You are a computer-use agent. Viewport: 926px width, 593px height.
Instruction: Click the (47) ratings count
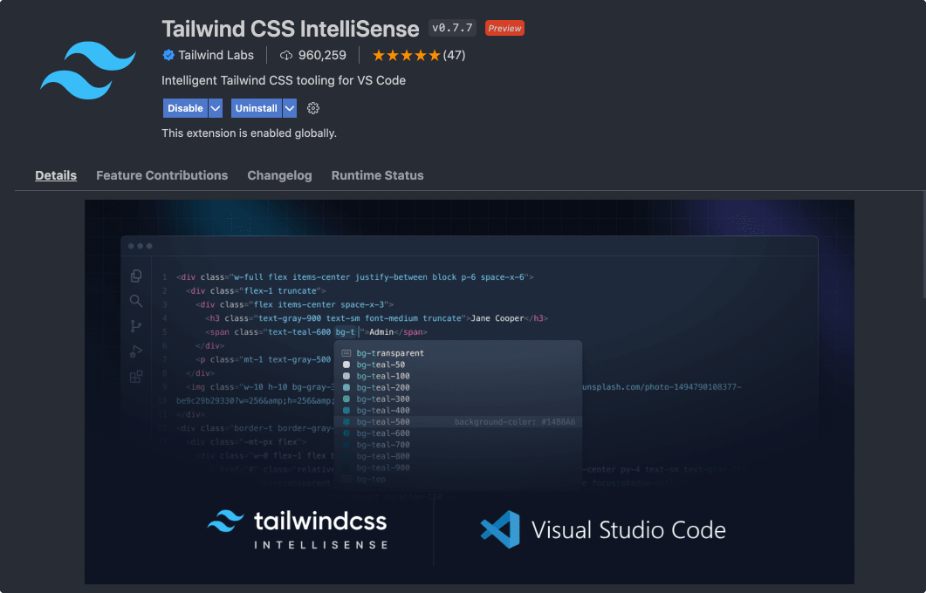(454, 56)
